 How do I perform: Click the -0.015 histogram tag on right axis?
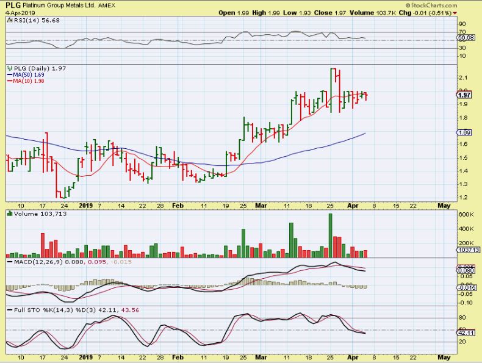point(467,288)
